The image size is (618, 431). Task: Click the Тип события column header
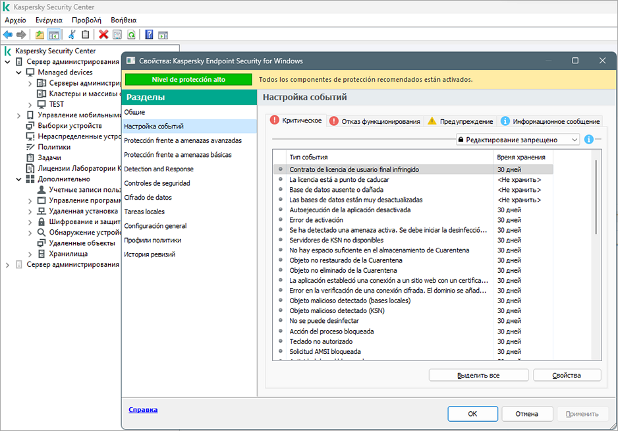(x=390, y=157)
